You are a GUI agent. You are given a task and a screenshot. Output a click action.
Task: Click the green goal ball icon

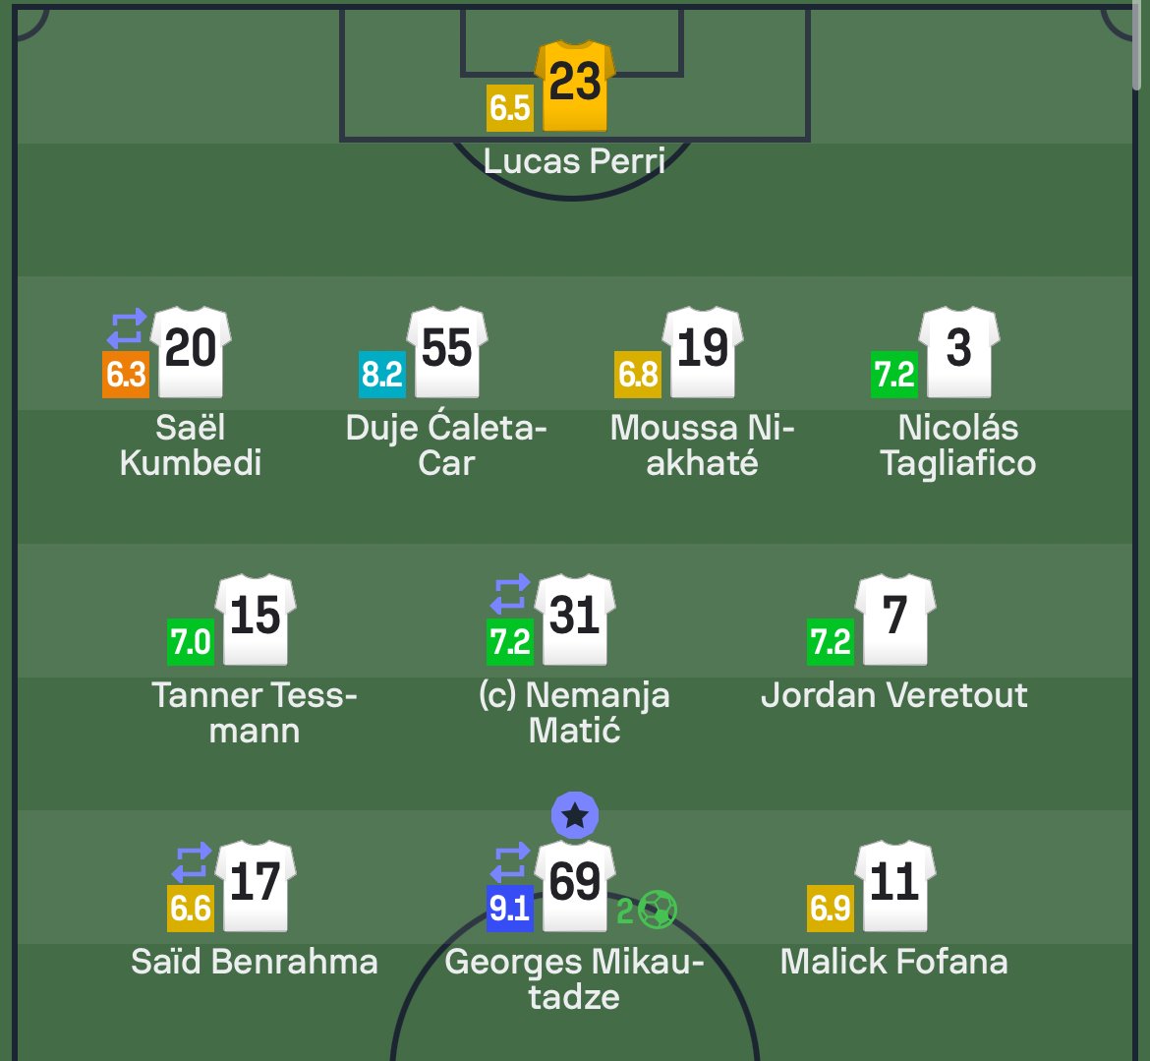(657, 911)
